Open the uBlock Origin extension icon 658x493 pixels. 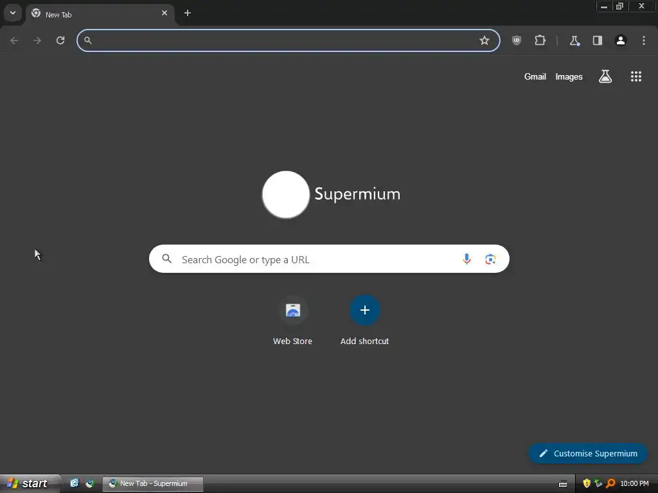tap(517, 40)
